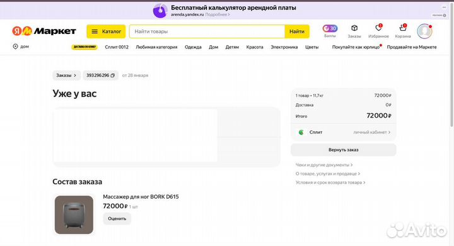This screenshot has height=246, width=454.
Task: Open Сплит личный кабинет link
Action: [372, 132]
